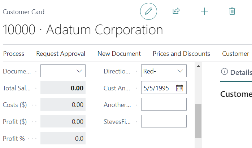
Task: Open the calendar picker beside 5/5/1995
Action: pos(179,88)
